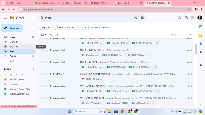
Task: Open Google Calendar side panel icon
Action: tap(201, 27)
